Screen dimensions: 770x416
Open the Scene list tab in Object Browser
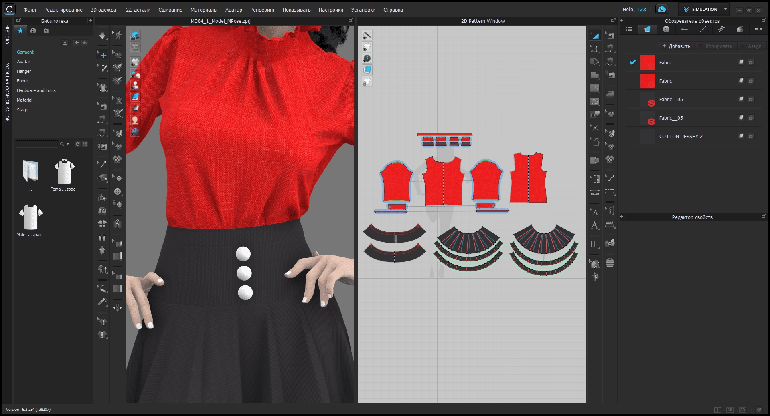click(x=629, y=29)
